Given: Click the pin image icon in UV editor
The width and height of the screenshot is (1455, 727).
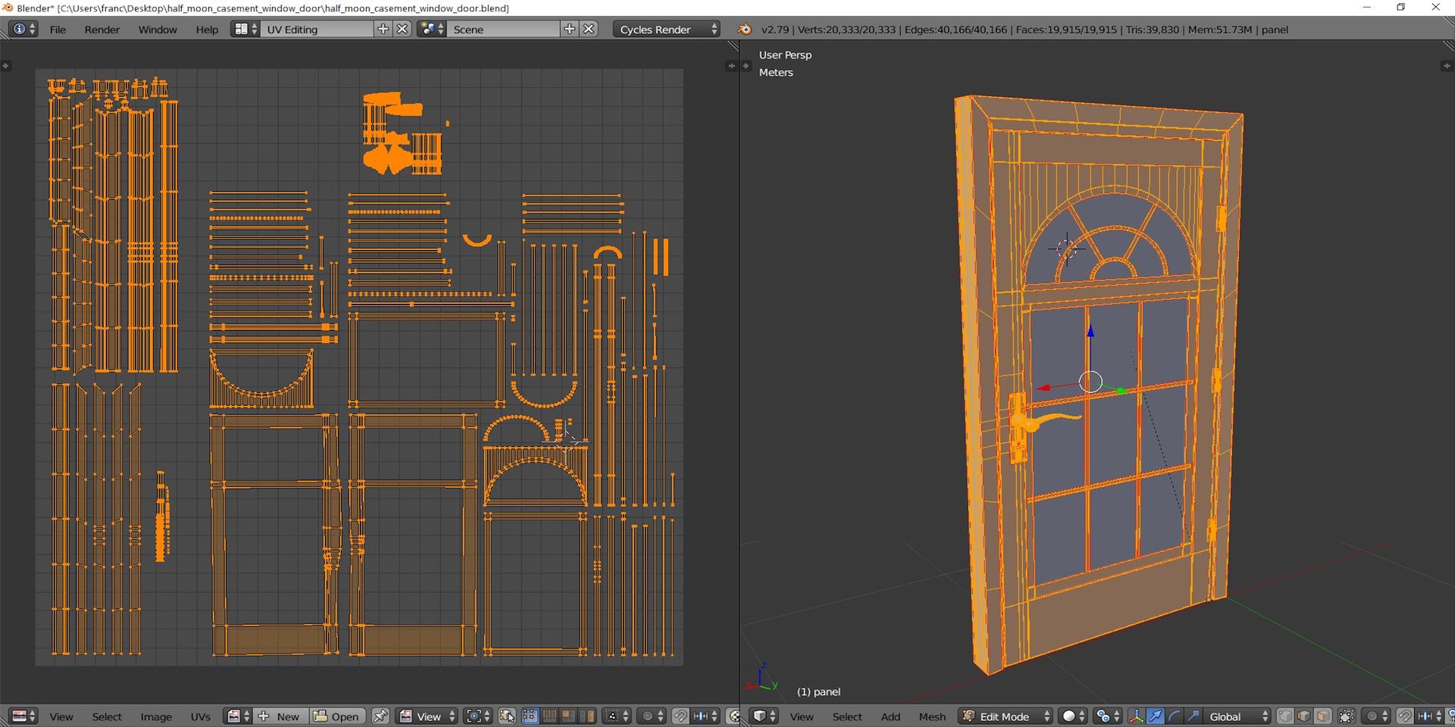Looking at the screenshot, I should pyautogui.click(x=380, y=716).
